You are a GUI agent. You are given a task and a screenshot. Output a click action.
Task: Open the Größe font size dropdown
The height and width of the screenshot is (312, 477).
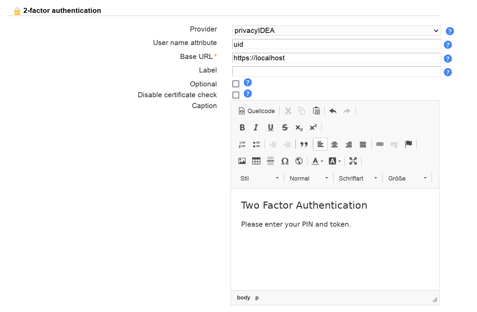point(407,178)
